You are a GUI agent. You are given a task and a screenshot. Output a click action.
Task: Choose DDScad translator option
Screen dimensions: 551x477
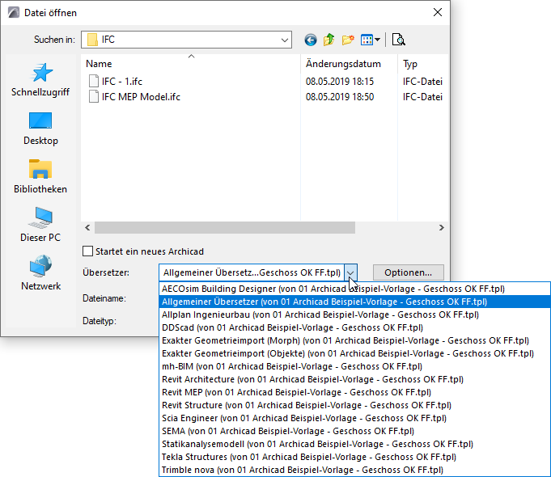pos(354,327)
